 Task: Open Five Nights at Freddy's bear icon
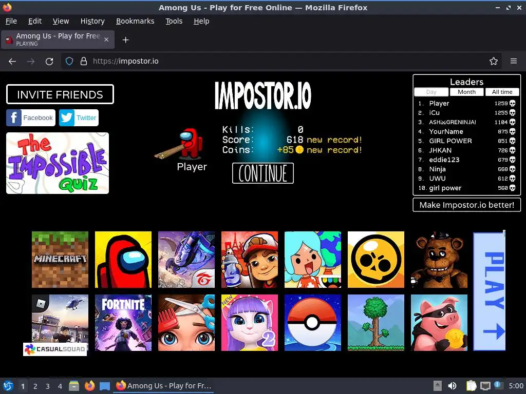tap(439, 259)
